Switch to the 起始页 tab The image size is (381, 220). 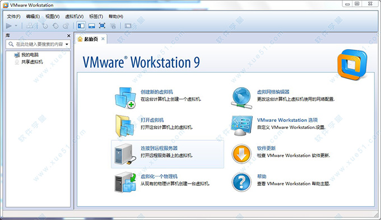click(91, 39)
